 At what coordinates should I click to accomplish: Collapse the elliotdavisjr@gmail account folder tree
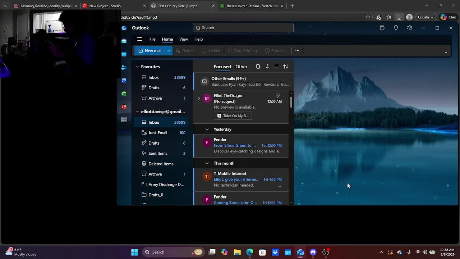[x=137, y=112]
